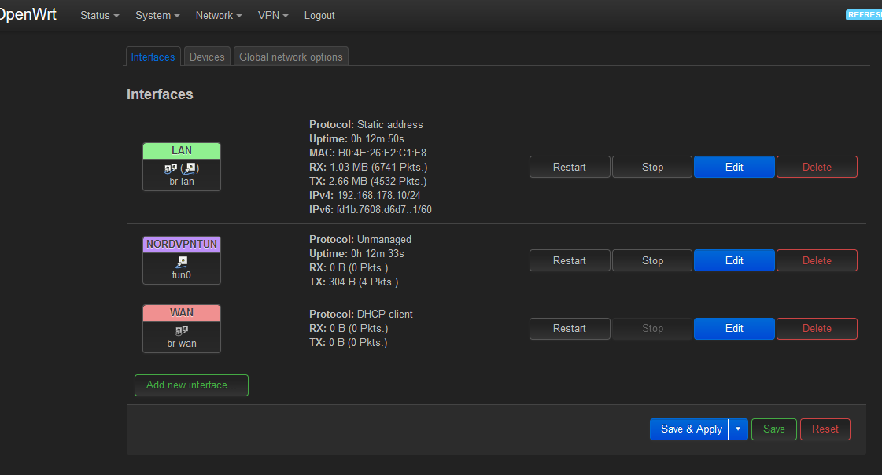Stop the LAN interface
Viewport: 882px width, 475px height.
tap(652, 167)
